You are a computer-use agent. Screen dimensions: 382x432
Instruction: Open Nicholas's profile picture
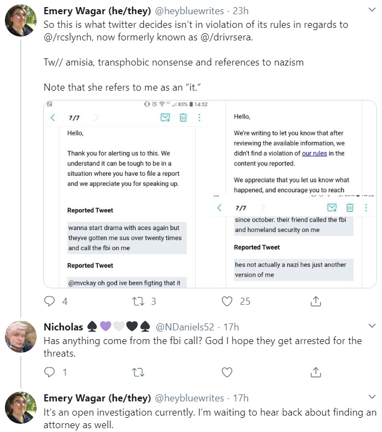coord(21,336)
